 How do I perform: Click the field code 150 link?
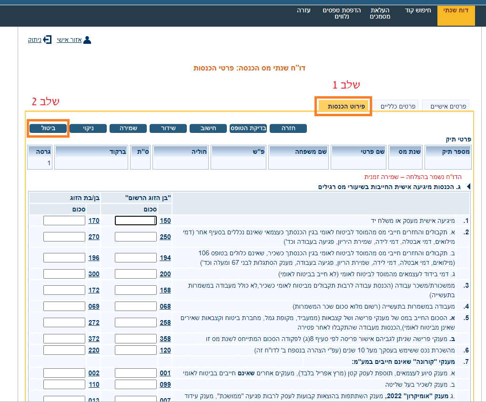pos(165,221)
